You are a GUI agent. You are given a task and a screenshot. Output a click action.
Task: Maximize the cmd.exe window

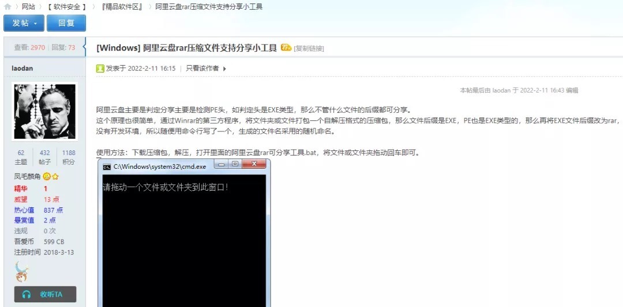[x=235, y=164]
